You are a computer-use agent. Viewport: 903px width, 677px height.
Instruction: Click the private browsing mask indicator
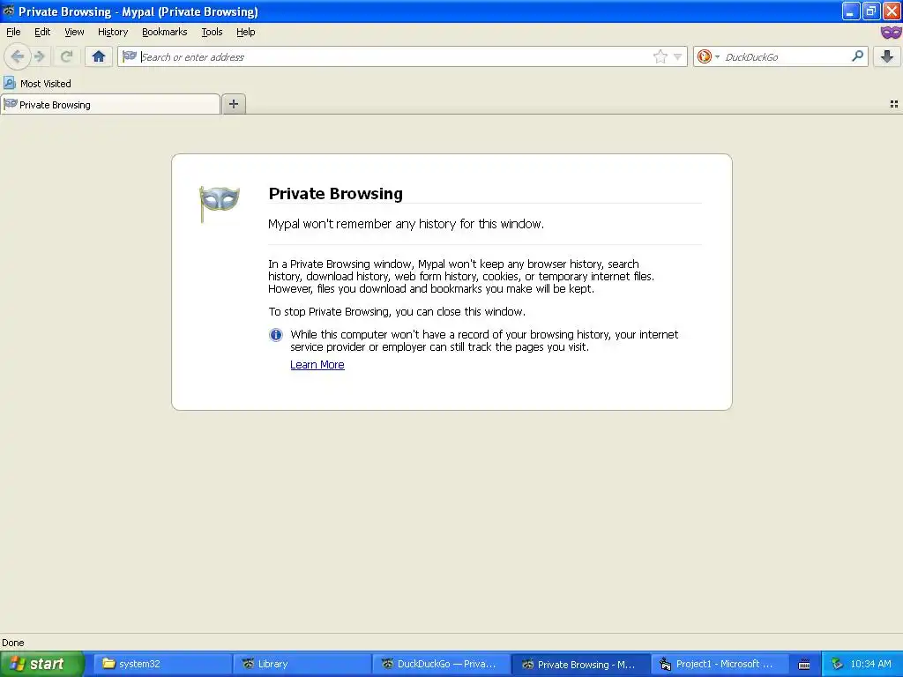pos(891,33)
